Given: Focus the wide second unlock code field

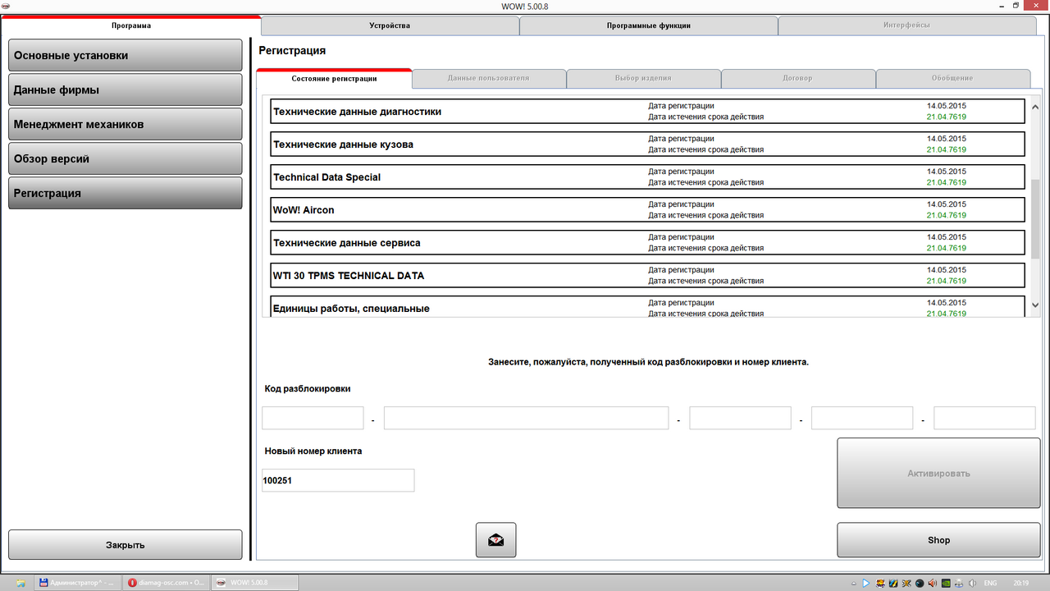Looking at the screenshot, I should click(526, 418).
